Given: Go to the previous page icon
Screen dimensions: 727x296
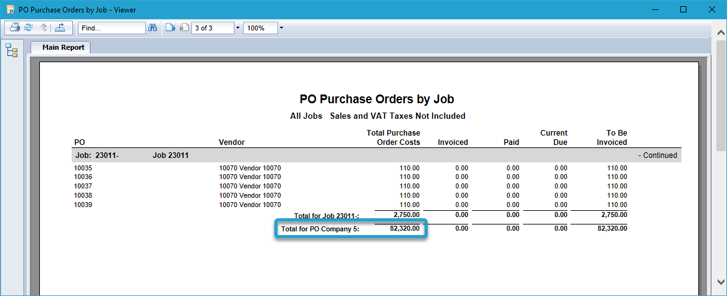Looking at the screenshot, I should (184, 28).
